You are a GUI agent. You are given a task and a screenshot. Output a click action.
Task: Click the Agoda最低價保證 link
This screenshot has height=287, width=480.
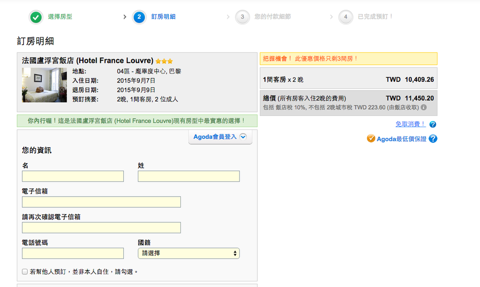(401, 139)
